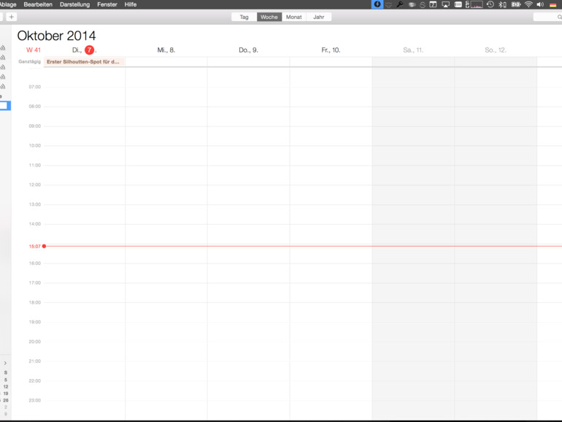562x422 pixels.
Task: Open the Bluetooth status menu
Action: point(502,4)
